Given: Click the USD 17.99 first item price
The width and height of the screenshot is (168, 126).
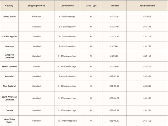Looking at the screenshot, I should click(x=114, y=110).
